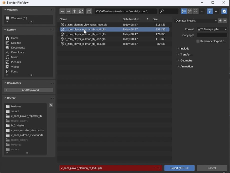Screen dimensions: 230x173
Task: Expand the Geometry section
Action: [x=186, y=60]
